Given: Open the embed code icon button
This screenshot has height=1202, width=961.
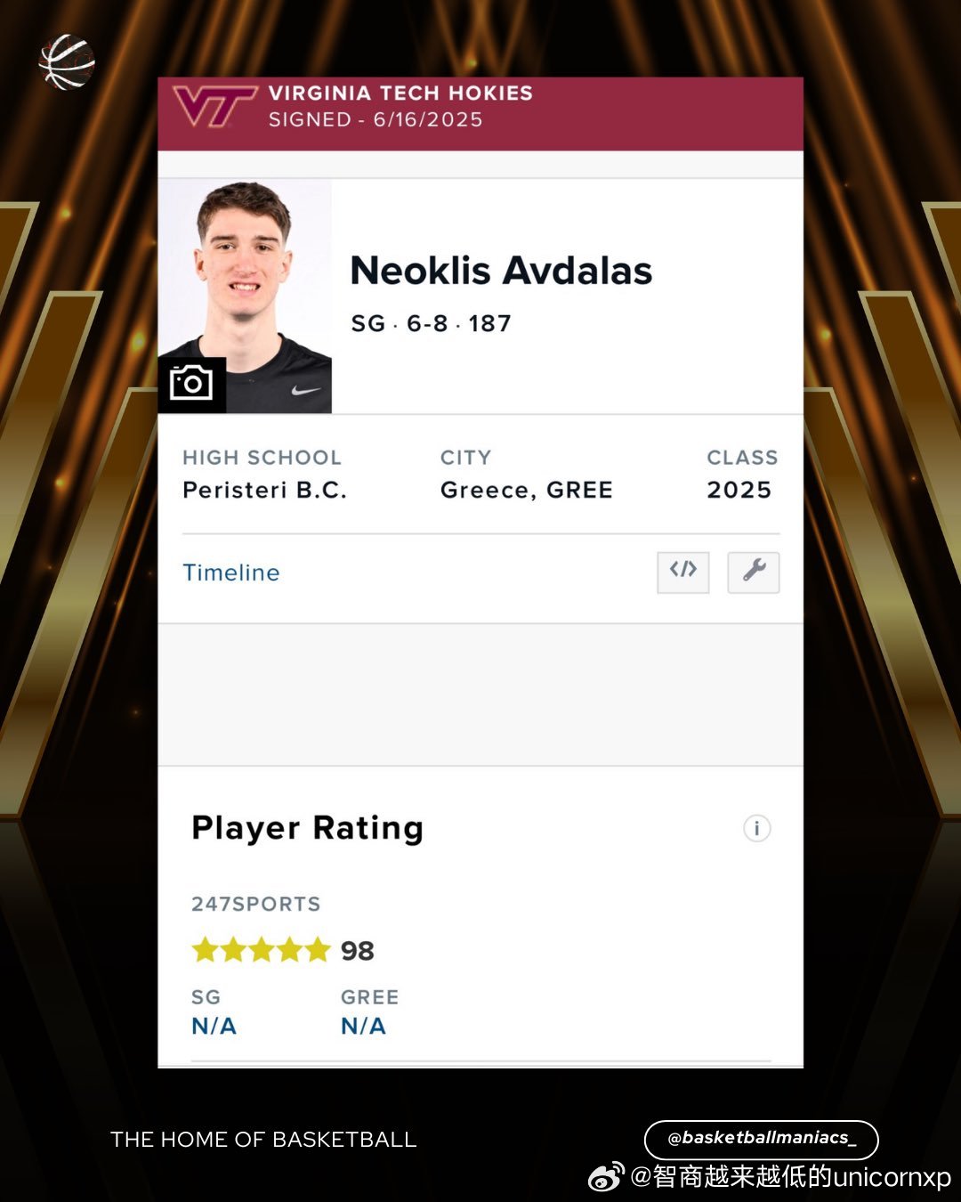Looking at the screenshot, I should pos(683,572).
